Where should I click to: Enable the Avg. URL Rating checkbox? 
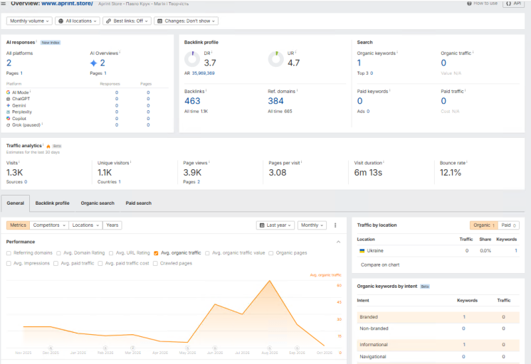[111, 253]
